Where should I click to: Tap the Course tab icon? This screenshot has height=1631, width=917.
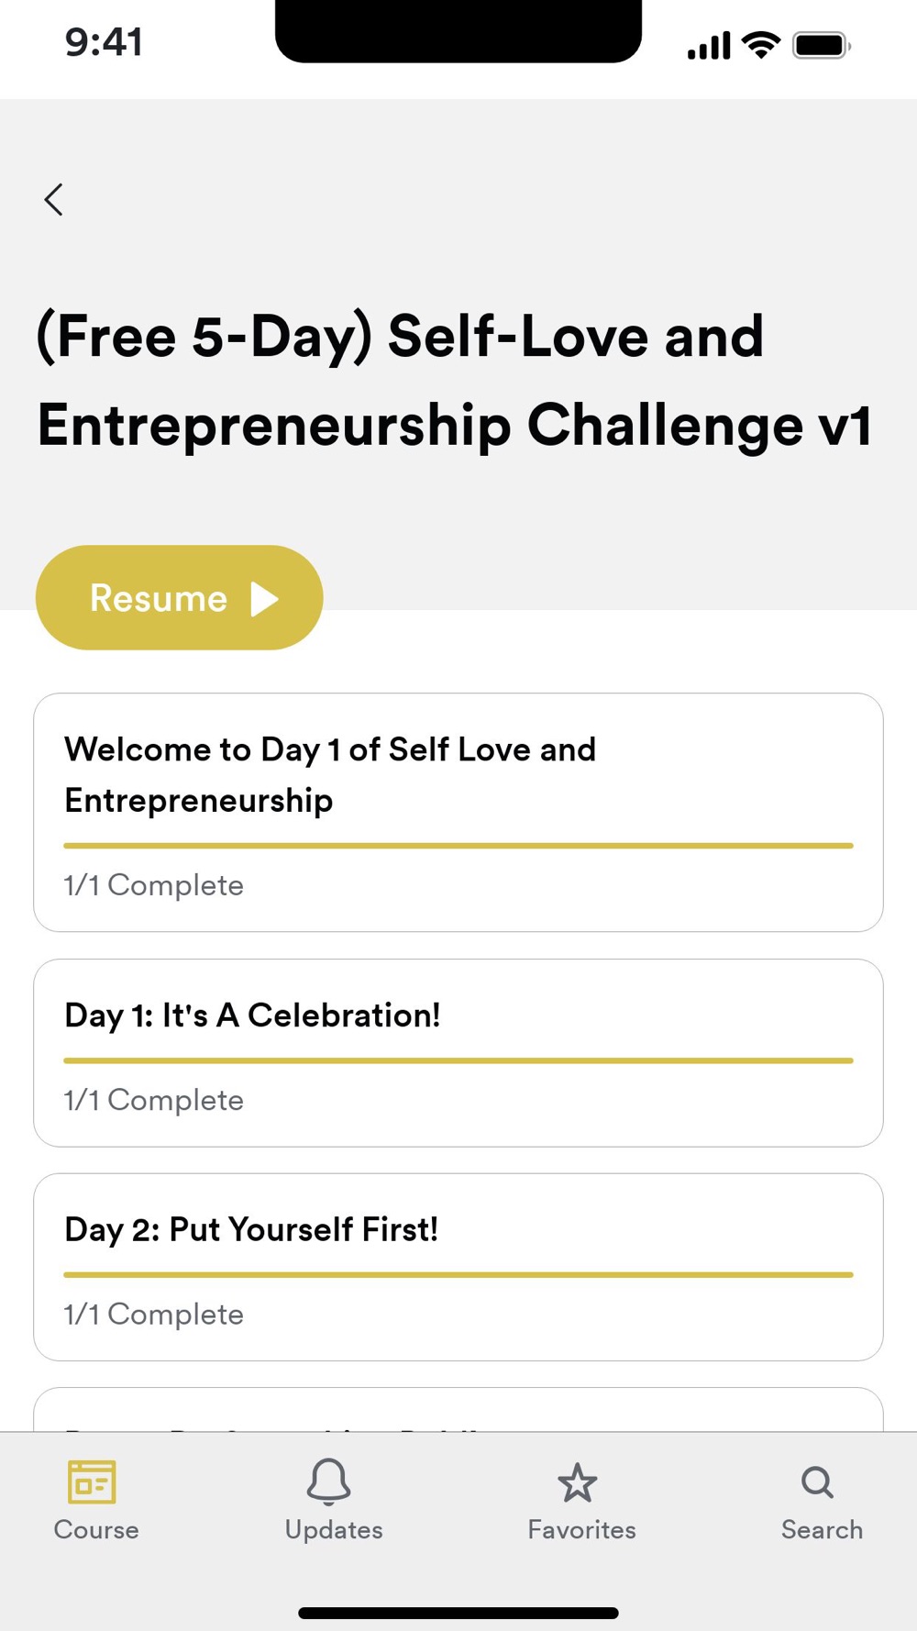[x=92, y=1481]
